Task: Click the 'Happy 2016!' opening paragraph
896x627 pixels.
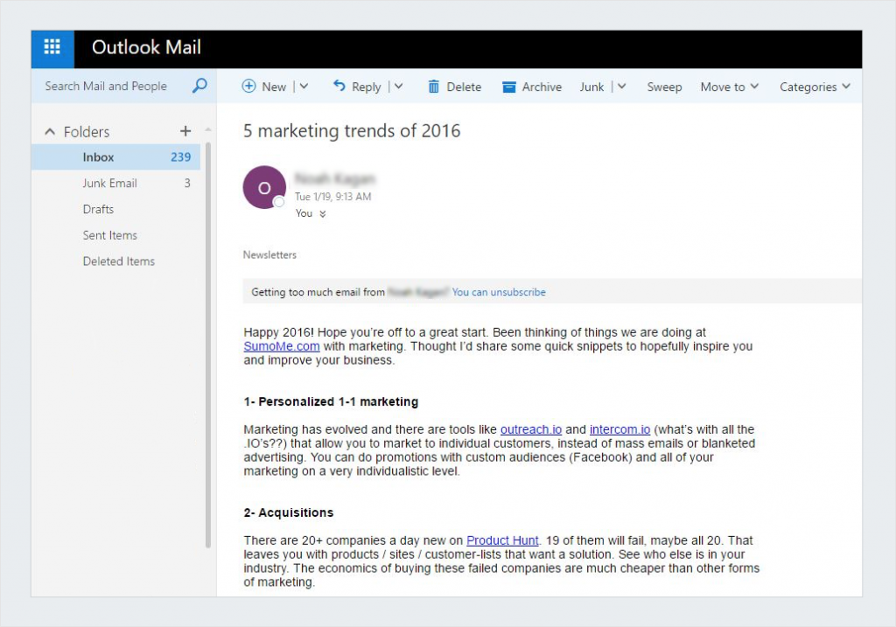Action: coord(498,346)
